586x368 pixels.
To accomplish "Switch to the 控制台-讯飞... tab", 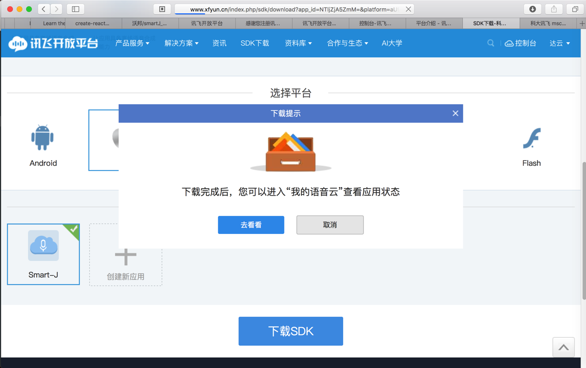I will (377, 23).
